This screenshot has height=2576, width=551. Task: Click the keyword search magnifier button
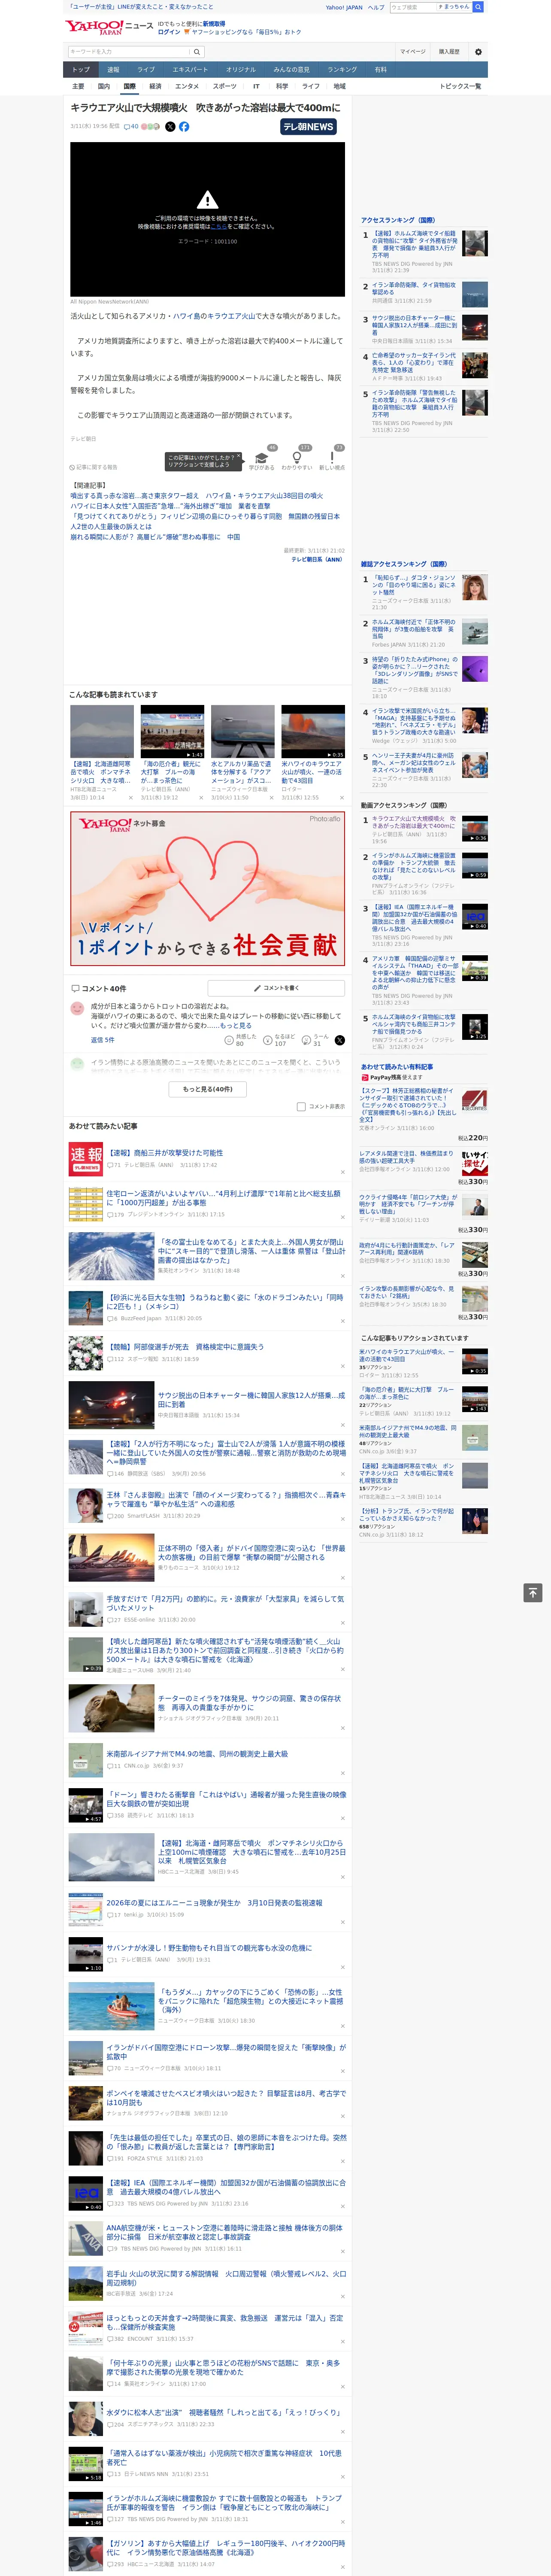196,52
